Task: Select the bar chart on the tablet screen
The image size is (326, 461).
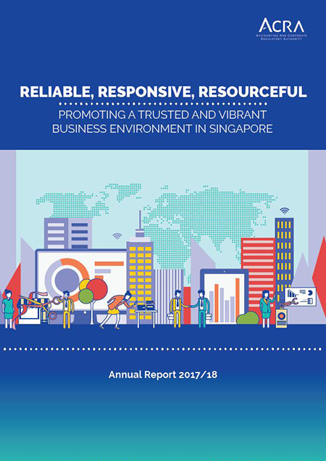Action: 225,300
